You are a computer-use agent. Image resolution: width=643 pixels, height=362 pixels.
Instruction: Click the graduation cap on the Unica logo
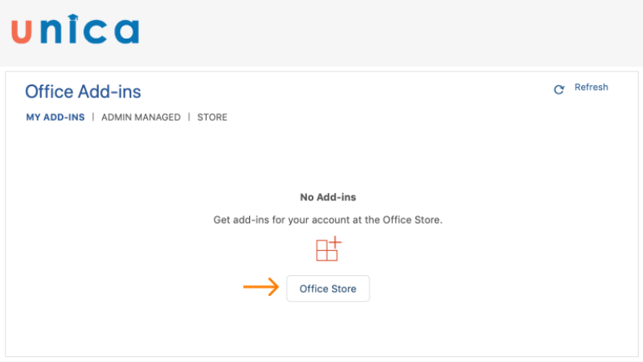[74, 16]
